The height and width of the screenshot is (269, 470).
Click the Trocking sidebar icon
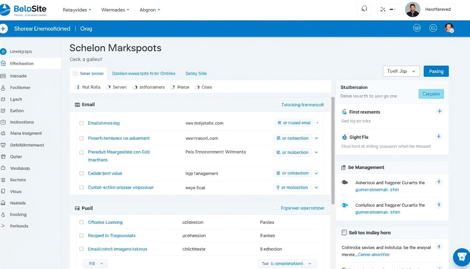tap(3, 214)
